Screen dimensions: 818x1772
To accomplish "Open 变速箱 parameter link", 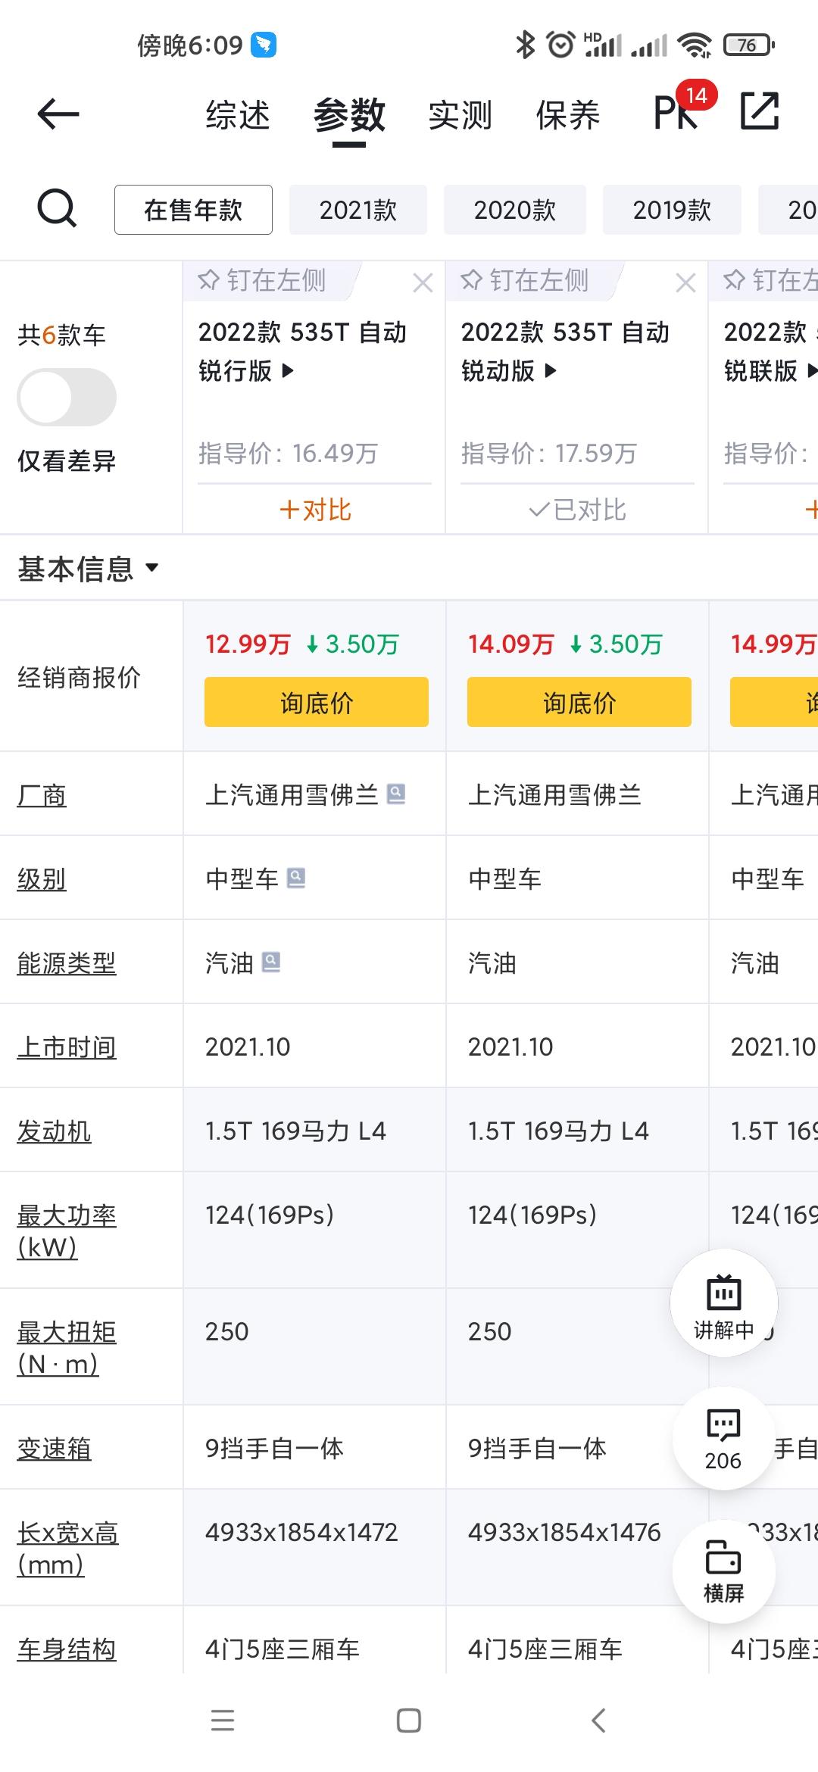I will tap(54, 1449).
